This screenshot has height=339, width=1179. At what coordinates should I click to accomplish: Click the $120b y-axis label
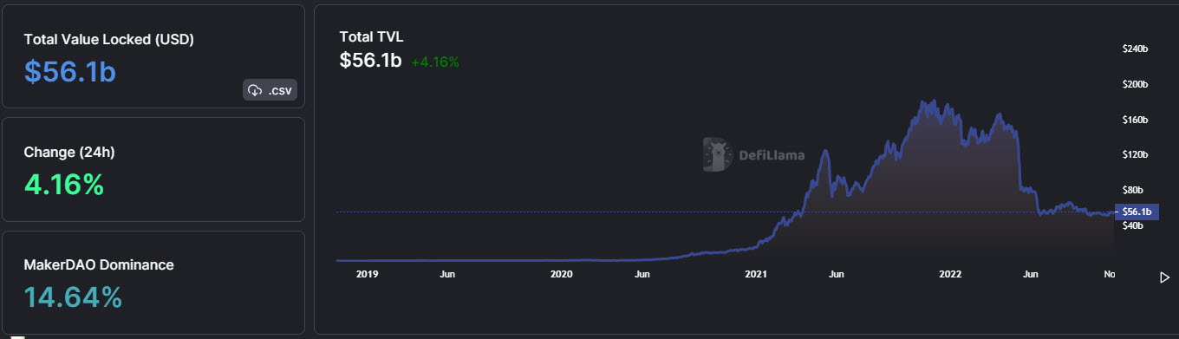point(1135,155)
